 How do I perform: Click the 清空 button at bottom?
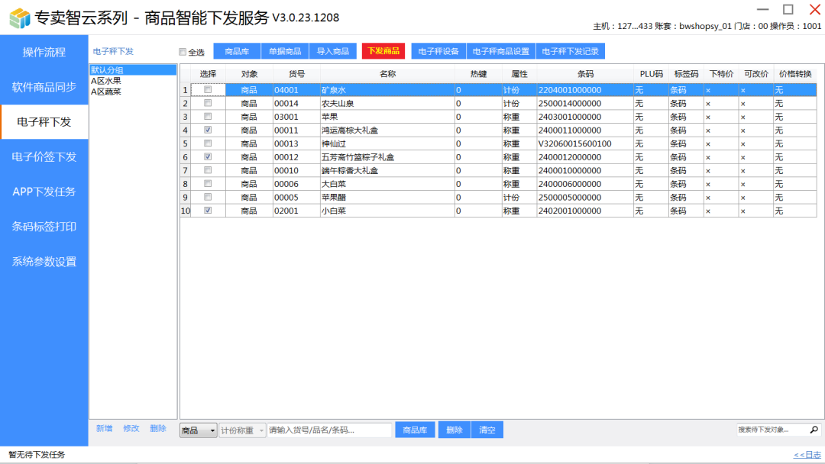[487, 430]
